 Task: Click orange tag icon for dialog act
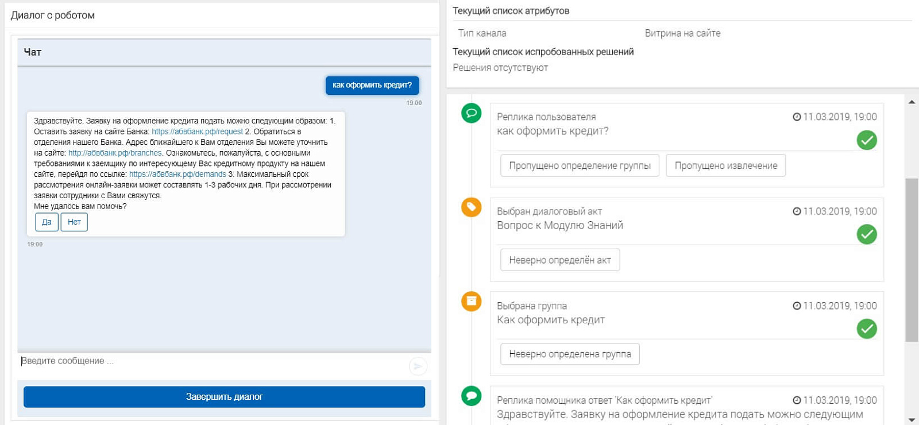point(472,207)
